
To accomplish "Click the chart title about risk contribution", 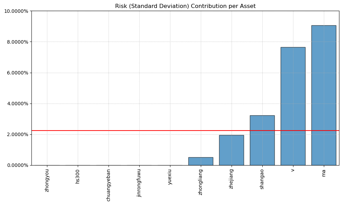I will [x=185, y=6].
